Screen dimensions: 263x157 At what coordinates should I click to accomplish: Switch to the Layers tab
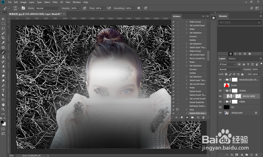pyautogui.click(x=222, y=59)
